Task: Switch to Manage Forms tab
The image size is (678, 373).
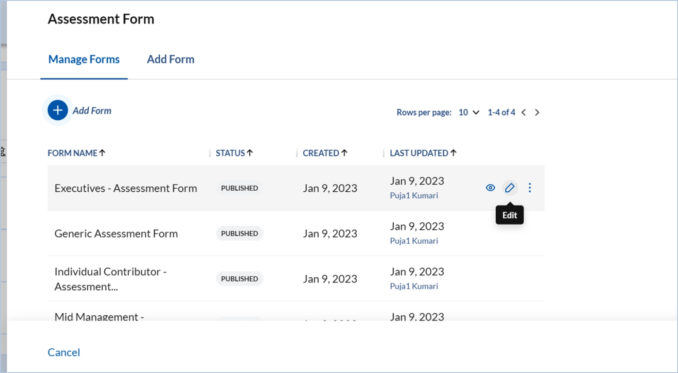Action: (84, 59)
